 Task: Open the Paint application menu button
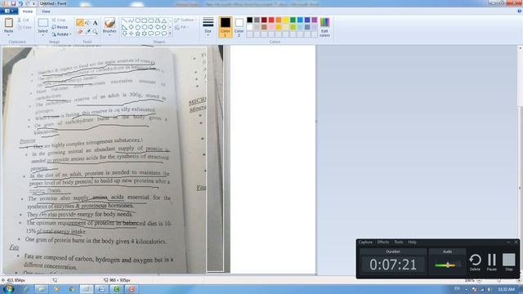(9, 11)
